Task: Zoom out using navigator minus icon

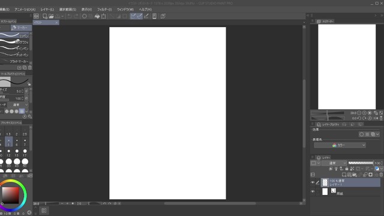Action: [359, 113]
